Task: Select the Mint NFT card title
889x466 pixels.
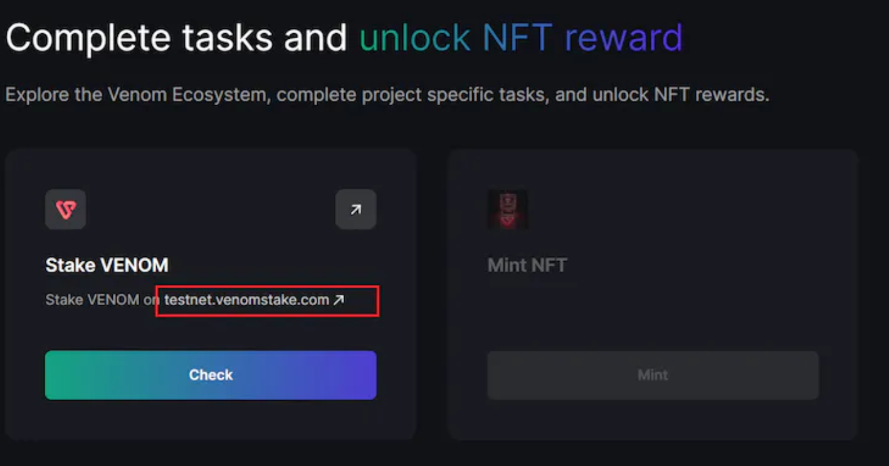Action: click(x=527, y=265)
